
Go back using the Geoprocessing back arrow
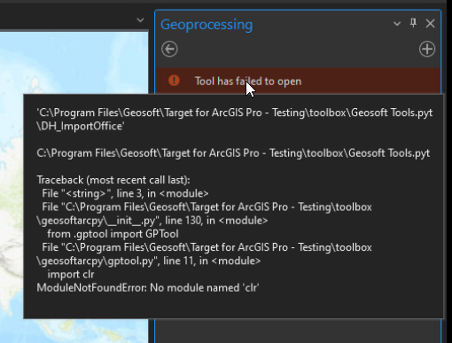click(169, 49)
